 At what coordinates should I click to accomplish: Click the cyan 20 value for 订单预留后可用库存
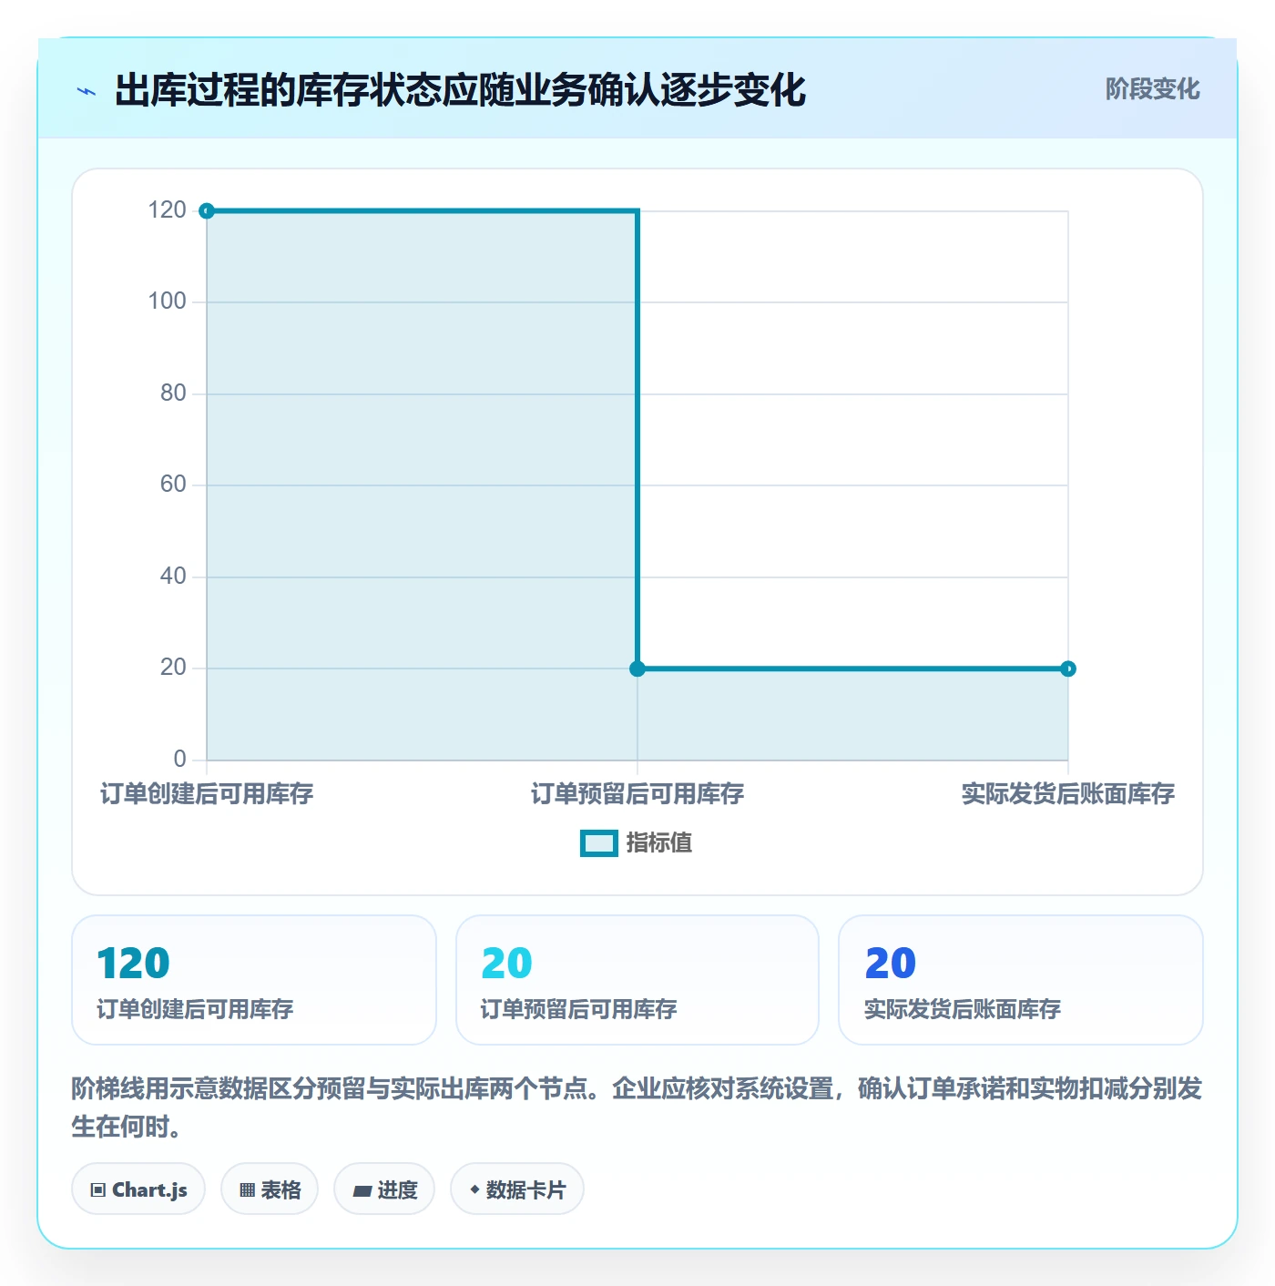pyautogui.click(x=506, y=963)
